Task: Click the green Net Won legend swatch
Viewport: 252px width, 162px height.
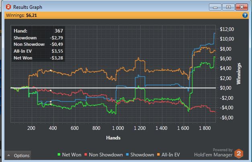Action: point(59,155)
